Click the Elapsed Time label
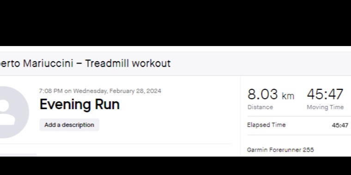The width and height of the screenshot is (351, 175). [266, 125]
